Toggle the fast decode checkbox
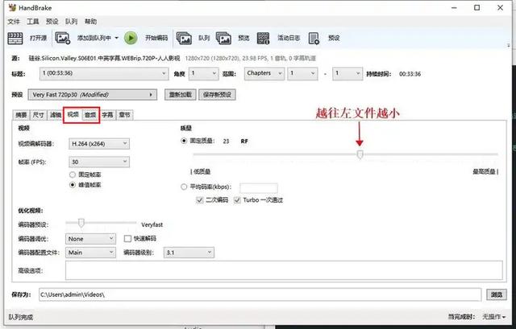 pyautogui.click(x=127, y=239)
